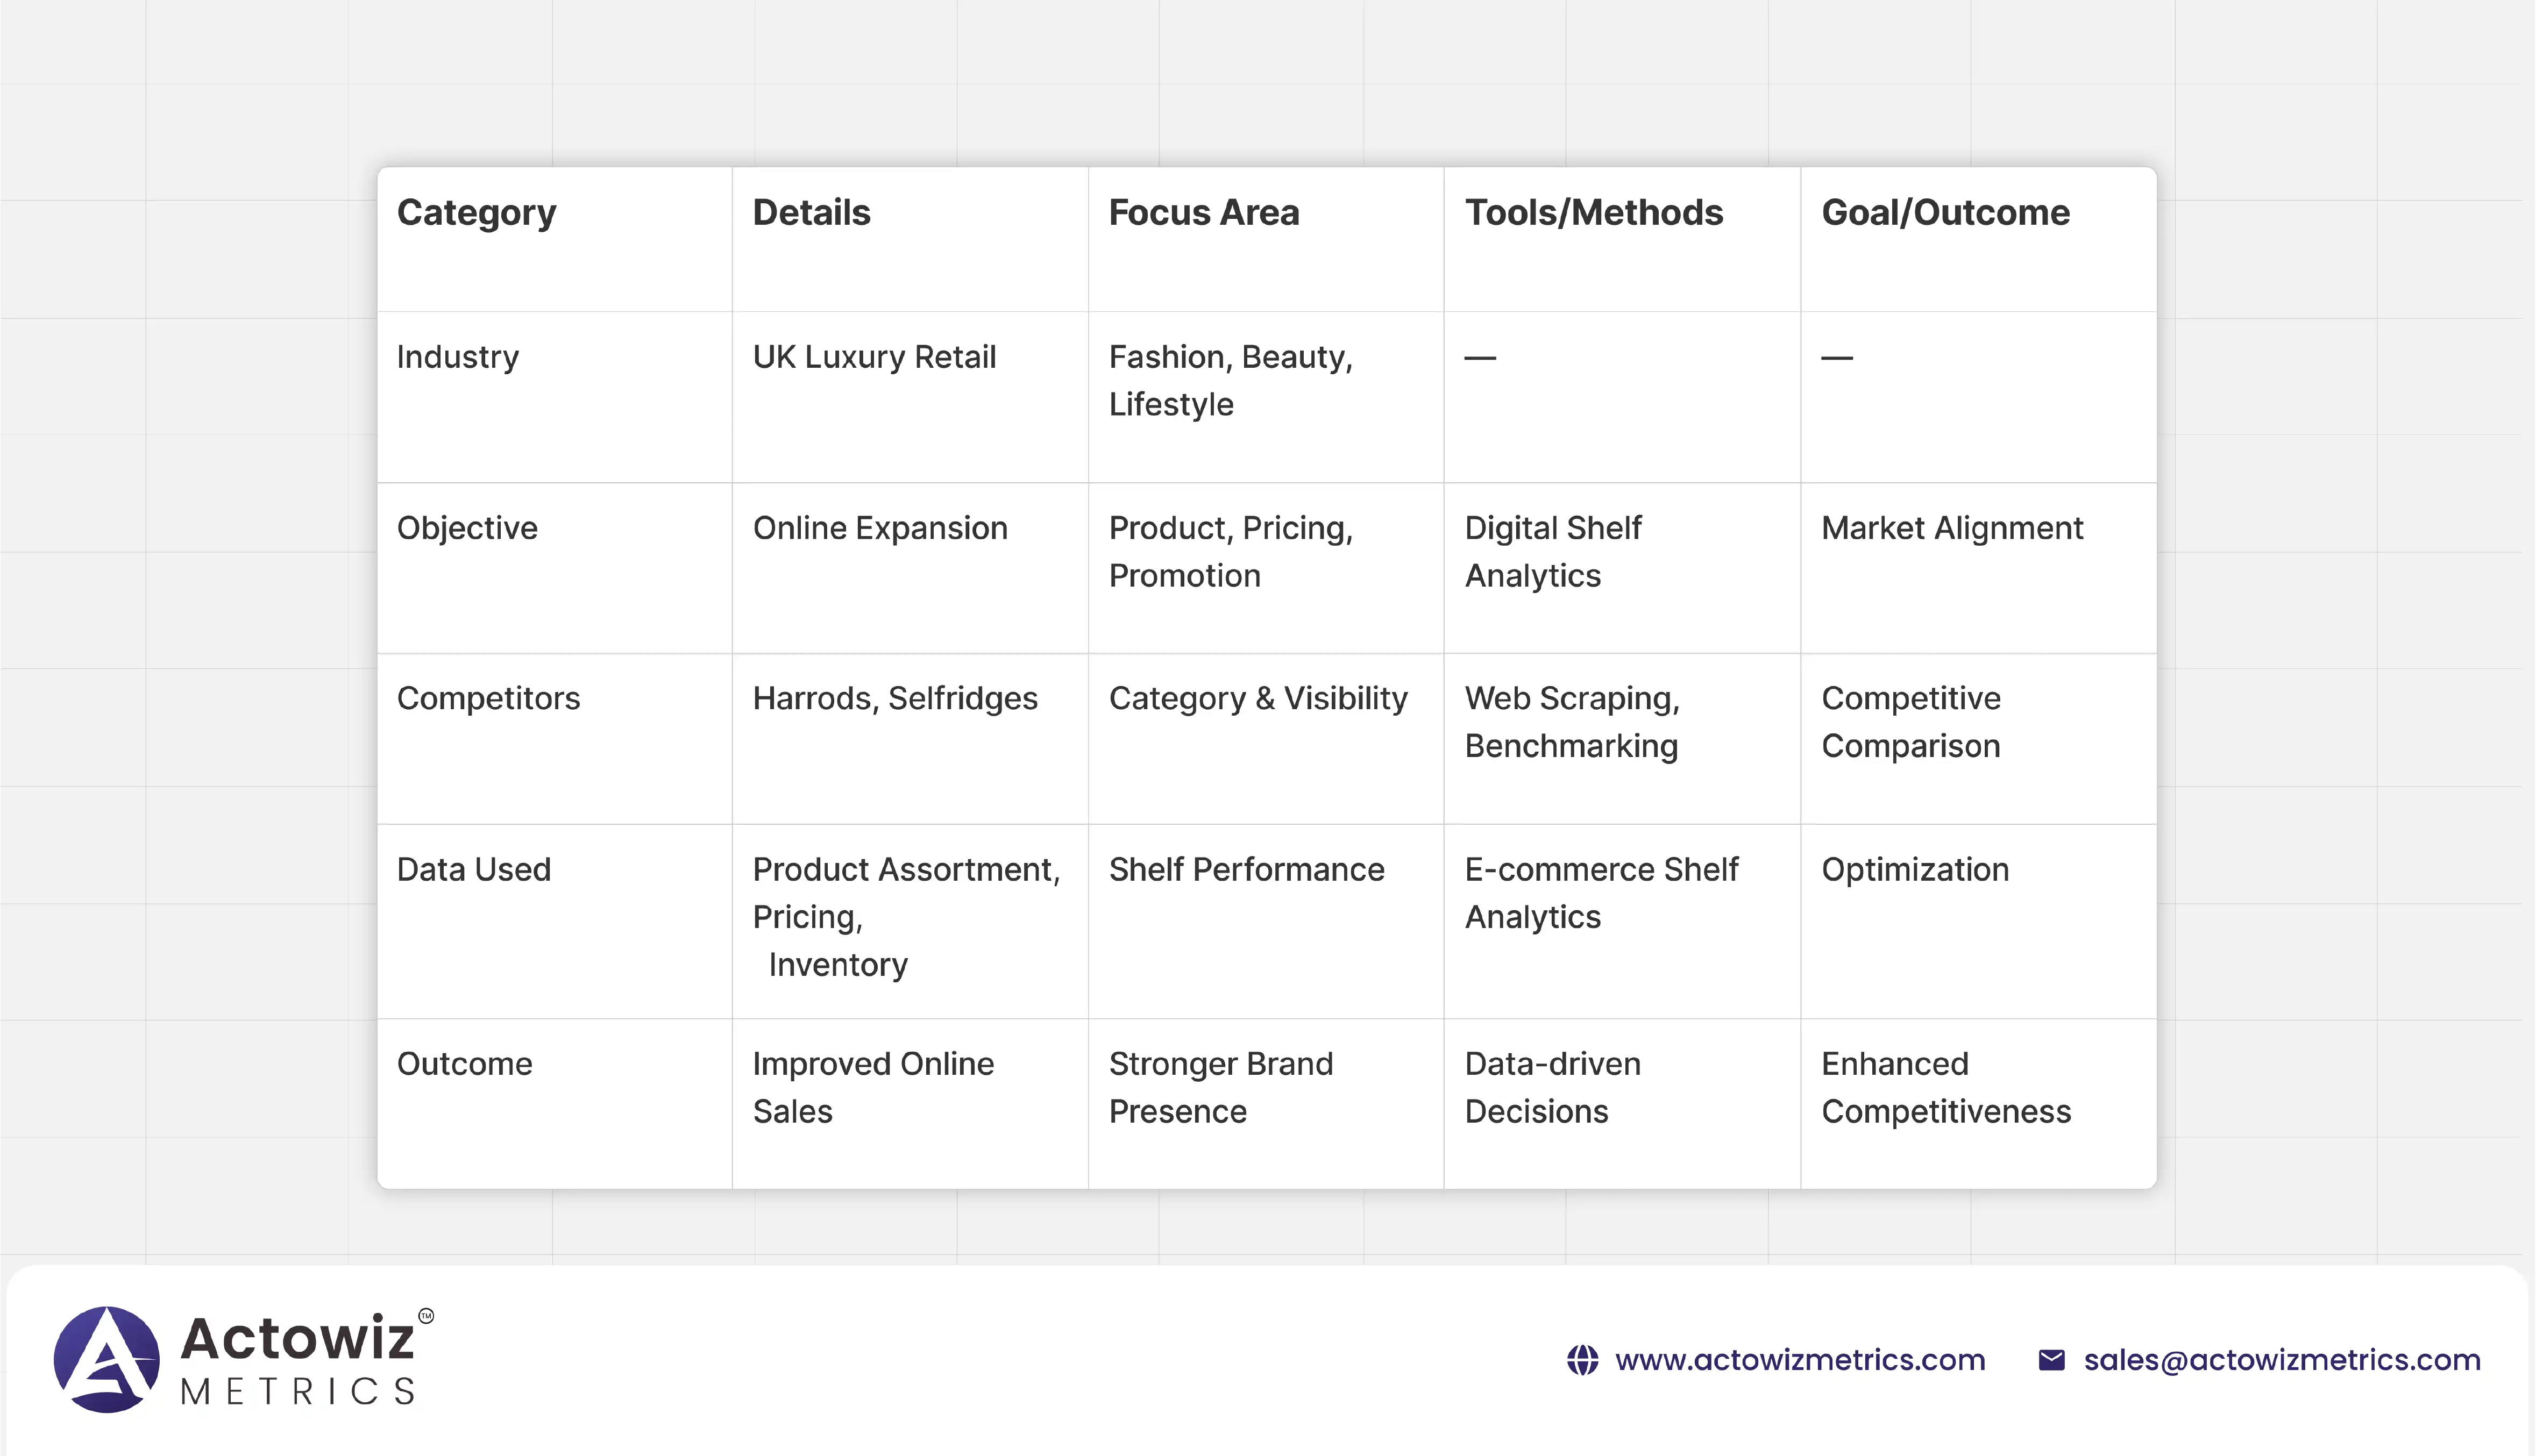Select the Details column header
The image size is (2536, 1456).
[811, 212]
